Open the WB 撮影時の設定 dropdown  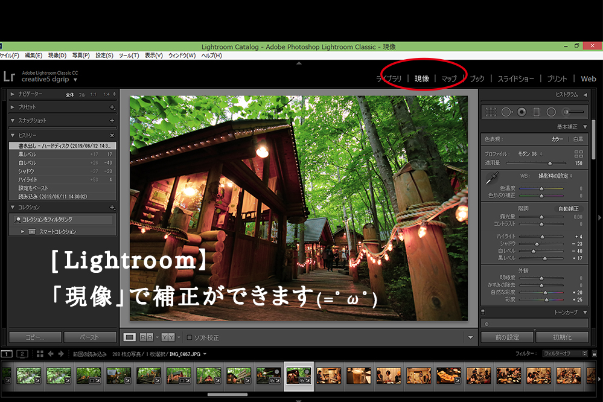[555, 176]
